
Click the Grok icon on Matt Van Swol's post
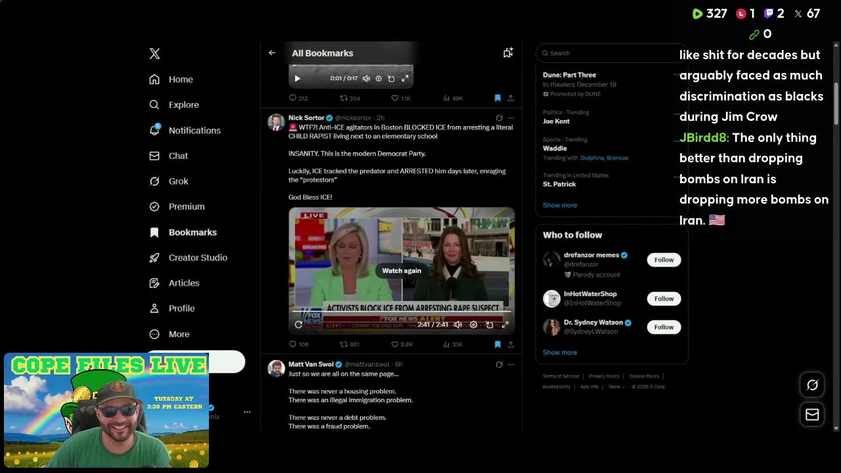[x=499, y=365]
